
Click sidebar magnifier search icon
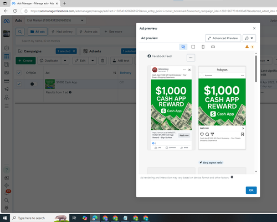coord(7,200)
